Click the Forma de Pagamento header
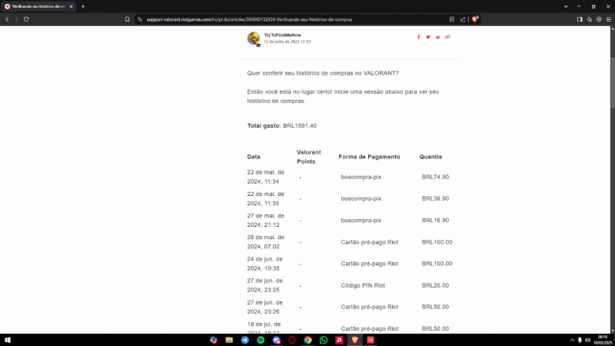The width and height of the screenshot is (615, 346). tap(369, 157)
